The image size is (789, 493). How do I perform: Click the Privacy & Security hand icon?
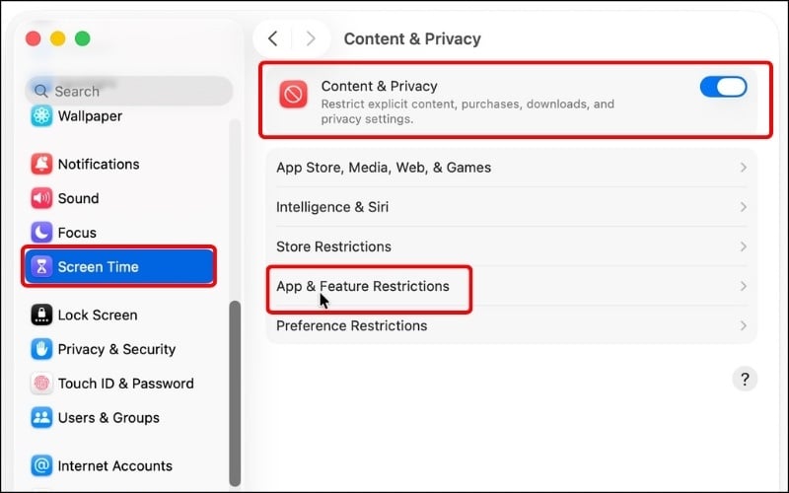point(41,349)
